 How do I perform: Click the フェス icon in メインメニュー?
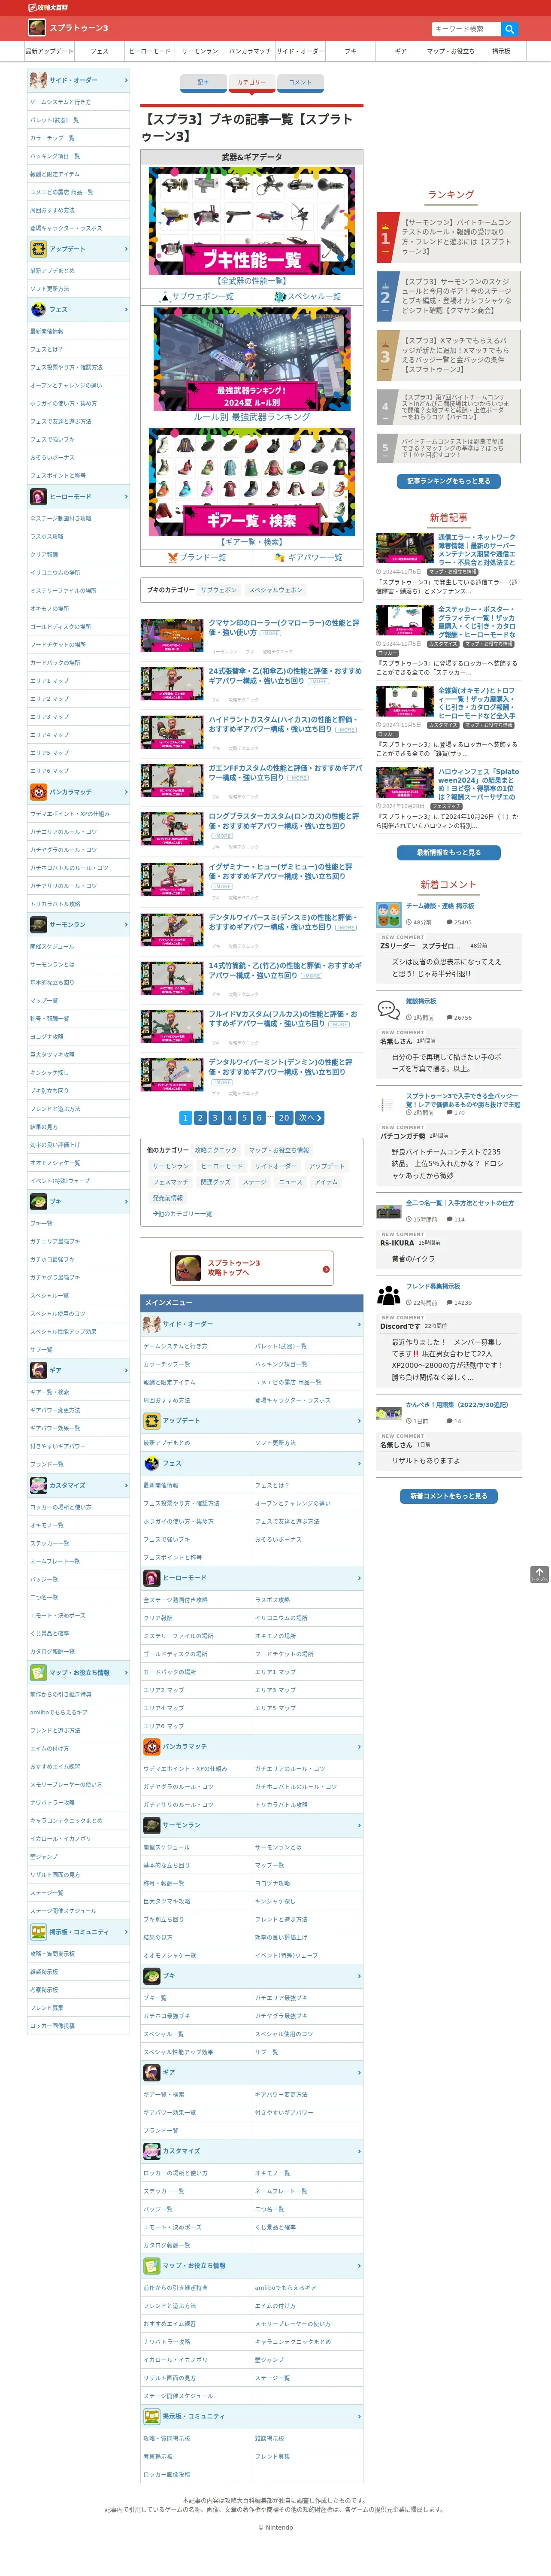pyautogui.click(x=152, y=1463)
